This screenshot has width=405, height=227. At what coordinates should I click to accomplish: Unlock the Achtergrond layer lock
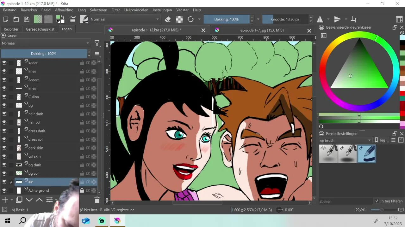82,190
